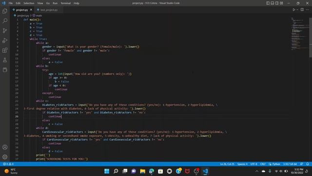Open the main symbol breadcrumb
Screen dimensions: 312x176
click(x=38, y=15)
